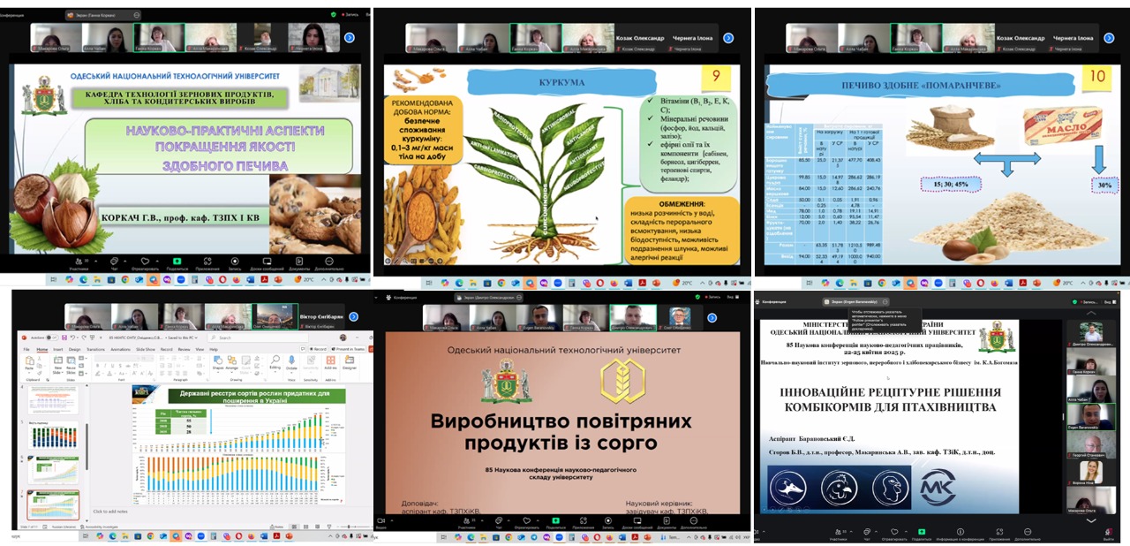The width and height of the screenshot is (1130, 546).
Task: Click the Record button in PowerPoint top right
Action: (x=318, y=349)
